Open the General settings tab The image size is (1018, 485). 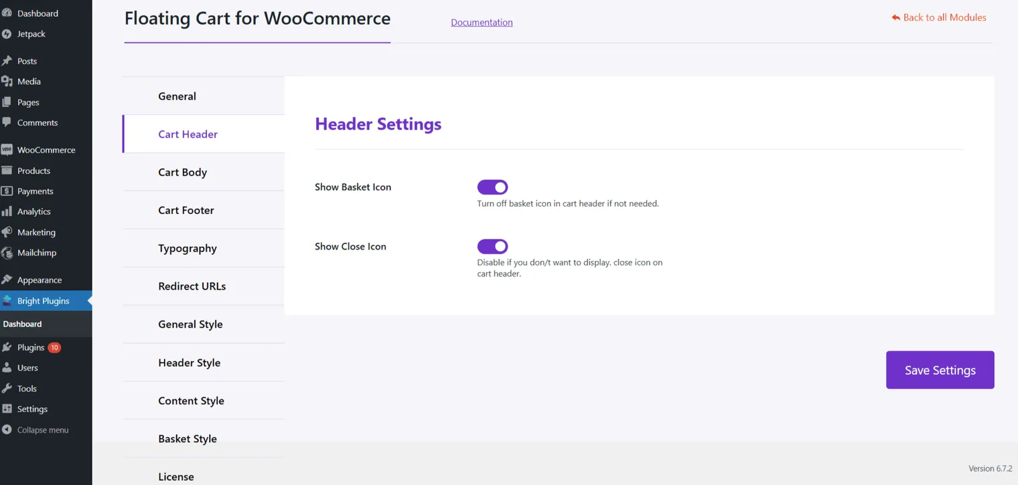pyautogui.click(x=204, y=96)
